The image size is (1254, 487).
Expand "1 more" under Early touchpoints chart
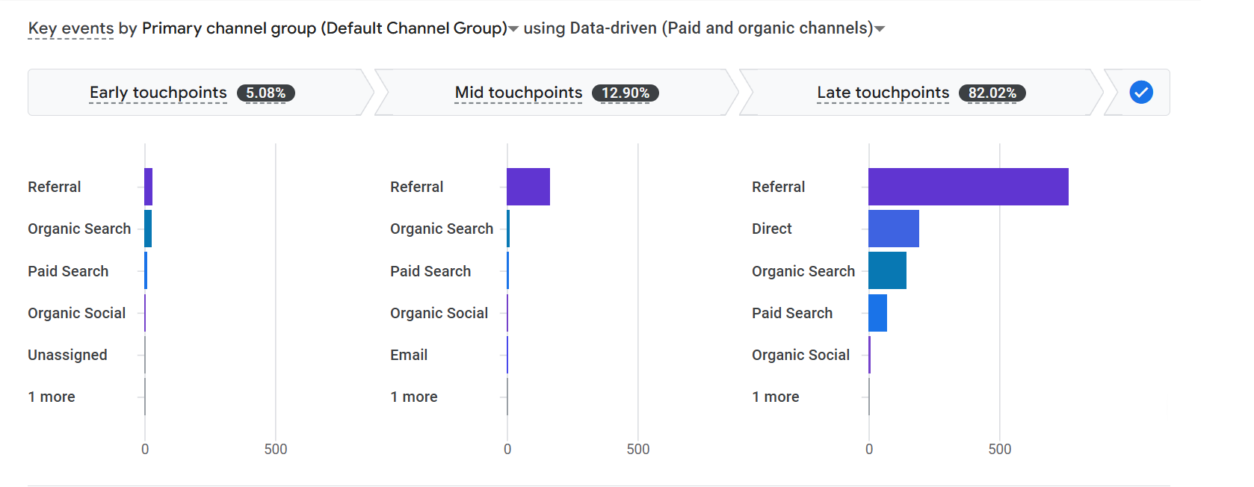pos(51,397)
